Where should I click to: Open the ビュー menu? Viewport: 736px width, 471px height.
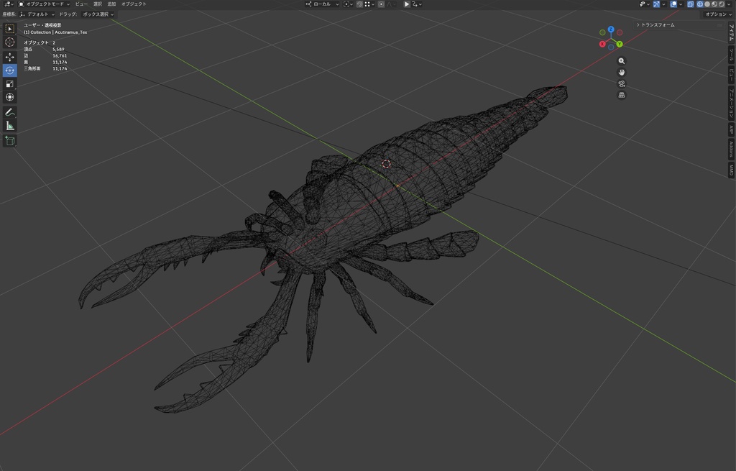81,4
